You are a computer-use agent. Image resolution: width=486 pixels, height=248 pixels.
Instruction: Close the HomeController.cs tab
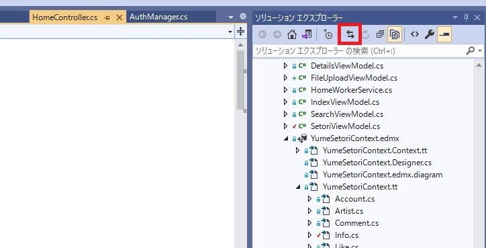(x=119, y=17)
